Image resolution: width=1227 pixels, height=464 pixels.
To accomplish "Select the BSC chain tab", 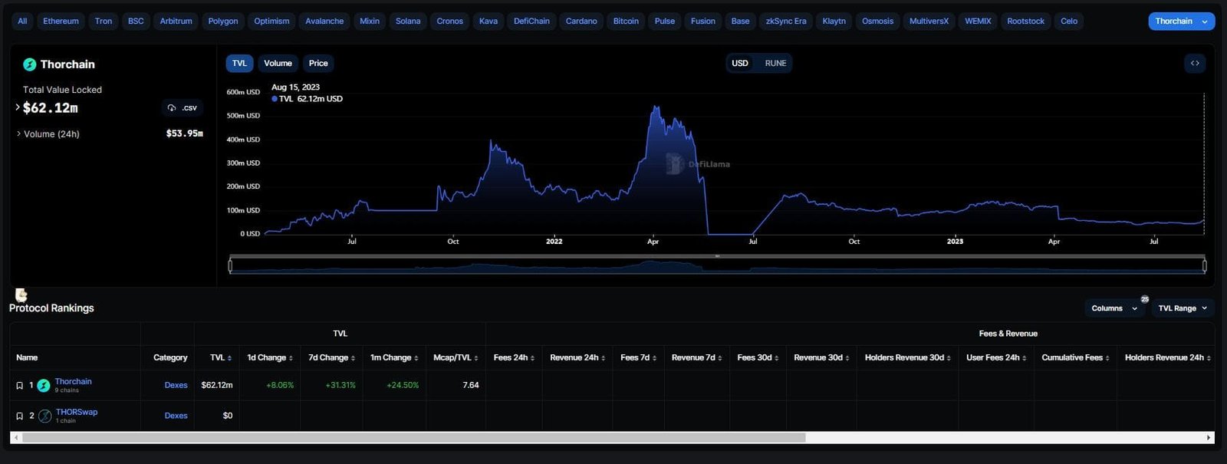I will click(x=136, y=21).
